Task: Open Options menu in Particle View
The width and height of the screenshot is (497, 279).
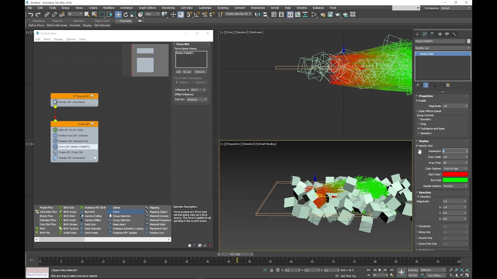Action: point(71,39)
